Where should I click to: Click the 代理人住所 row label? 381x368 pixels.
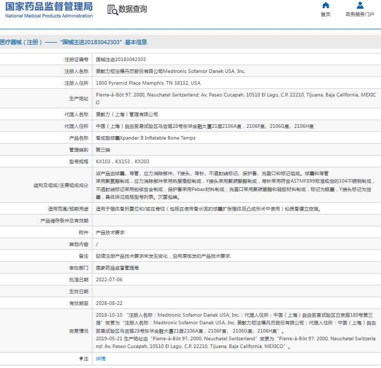click(x=77, y=126)
